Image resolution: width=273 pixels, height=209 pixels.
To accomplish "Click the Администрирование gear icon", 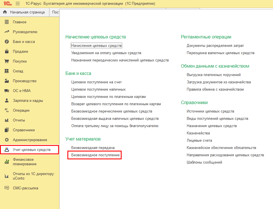I will pyautogui.click(x=7, y=140).
